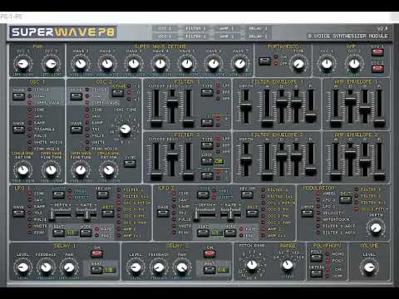Toggle the Filter 2 LOCK button
399x299 pixels.
tap(207, 161)
